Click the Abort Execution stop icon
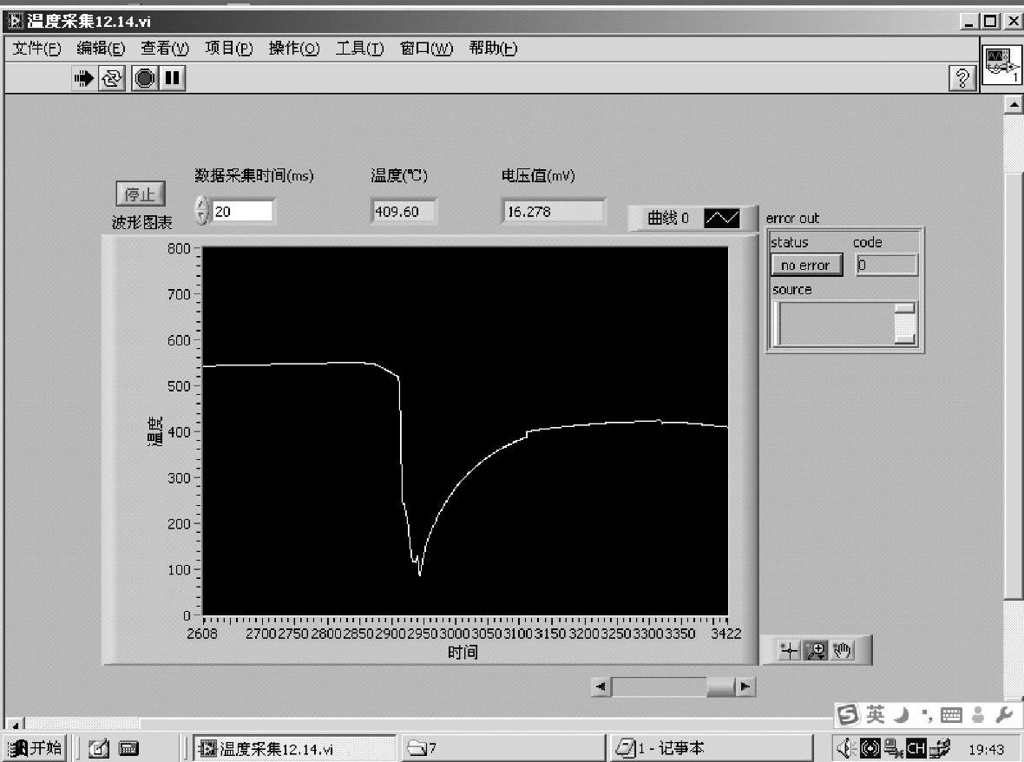The width and height of the screenshot is (1024, 762). [x=145, y=78]
